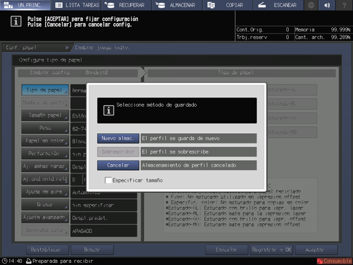This screenshot has height=265, width=353.
Task: Click the 'Seleccione método de guardado' message
Action: point(156,105)
